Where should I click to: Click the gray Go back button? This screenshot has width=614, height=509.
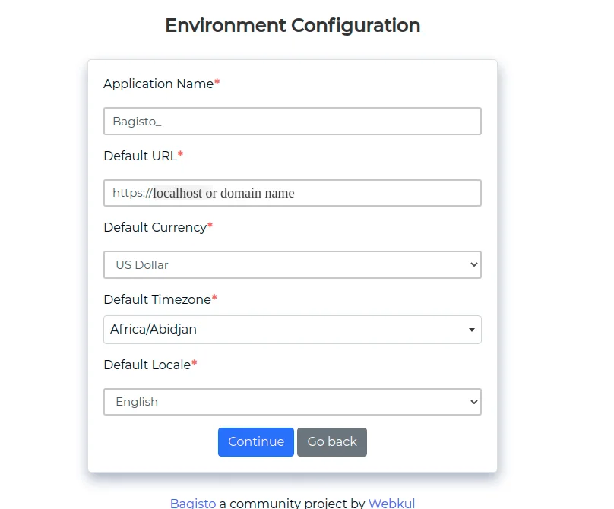[332, 442]
